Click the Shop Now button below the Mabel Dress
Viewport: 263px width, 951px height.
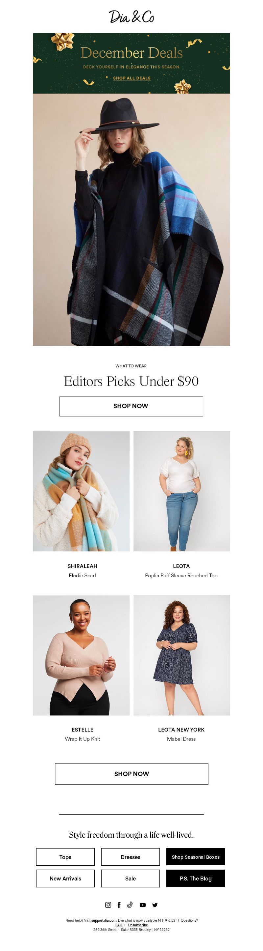[x=131, y=774]
